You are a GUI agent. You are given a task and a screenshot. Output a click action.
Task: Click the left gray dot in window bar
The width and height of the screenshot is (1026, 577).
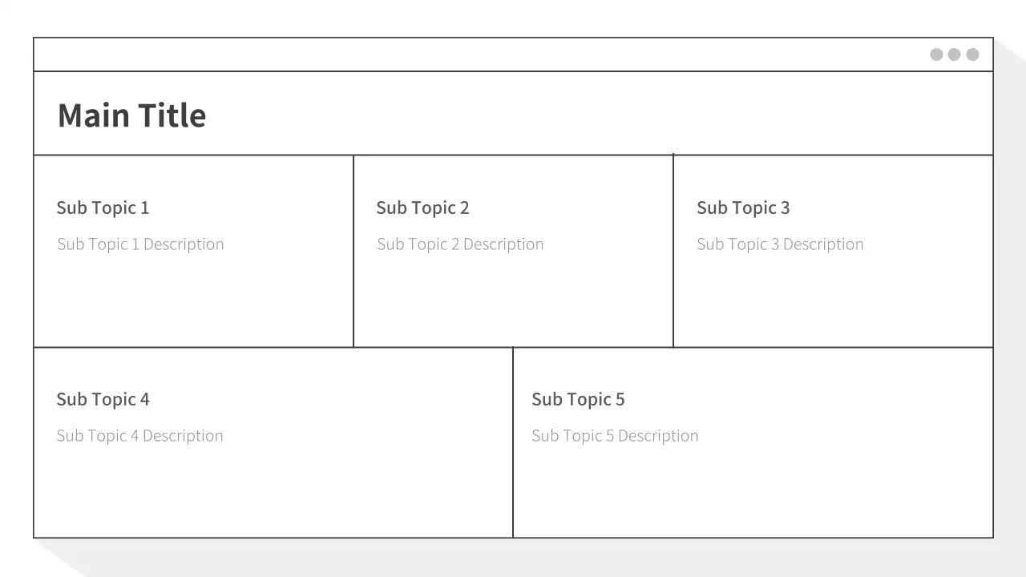[936, 54]
